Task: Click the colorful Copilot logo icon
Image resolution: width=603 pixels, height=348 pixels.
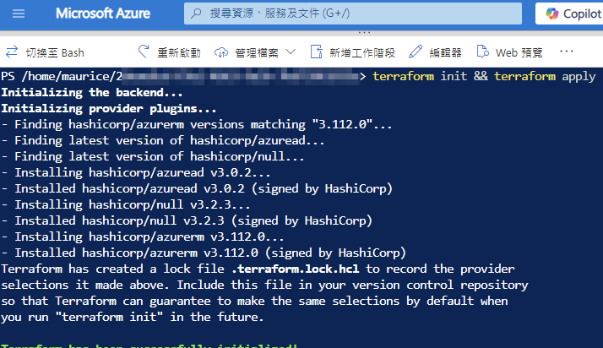Action: click(x=552, y=14)
